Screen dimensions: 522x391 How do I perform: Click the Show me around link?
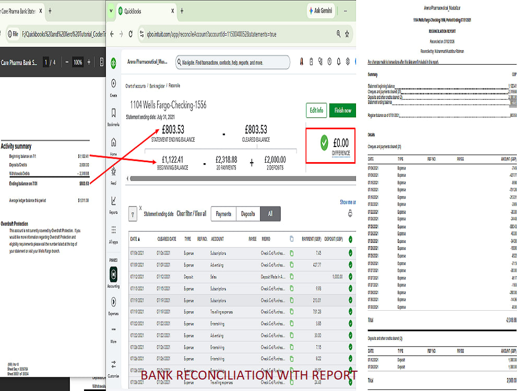pos(348,202)
